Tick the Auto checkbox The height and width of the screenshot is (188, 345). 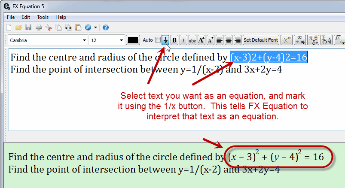pos(158,40)
